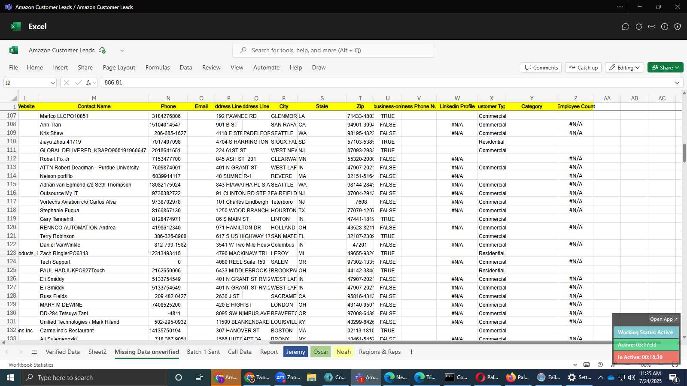Open the chat bubble icon in Teams header
The width and height of the screenshot is (687, 386).
pyautogui.click(x=626, y=27)
